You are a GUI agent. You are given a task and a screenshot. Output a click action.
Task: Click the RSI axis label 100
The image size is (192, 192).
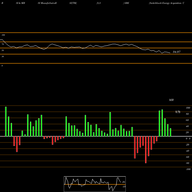[x=3, y=35]
